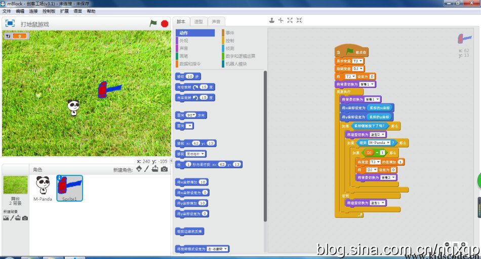
Task: Choose a new backdrop from the library icon
Action: 6,218
